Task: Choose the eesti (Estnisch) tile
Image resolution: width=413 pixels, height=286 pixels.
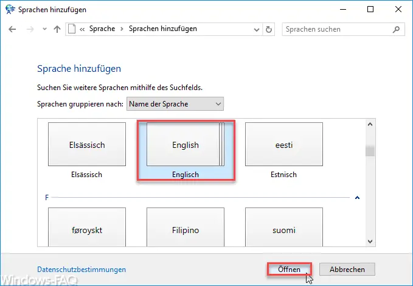Action: 284,144
